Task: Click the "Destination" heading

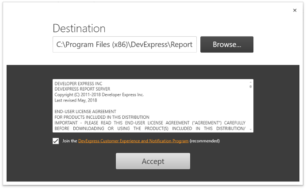Action: point(79,28)
